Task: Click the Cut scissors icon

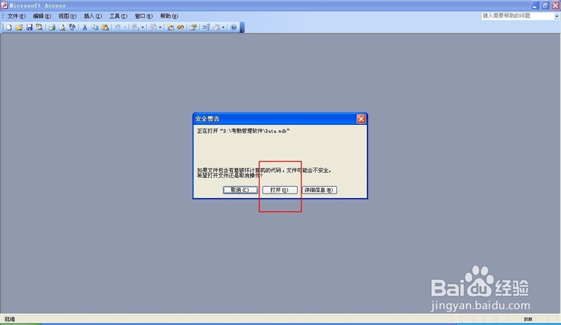Action: coord(85,27)
